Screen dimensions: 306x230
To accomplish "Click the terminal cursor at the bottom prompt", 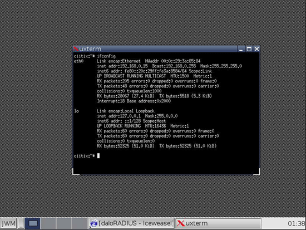I will coord(98,156).
